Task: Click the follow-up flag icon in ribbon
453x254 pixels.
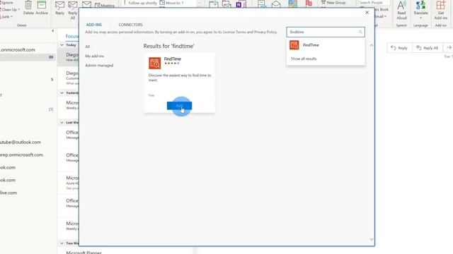Action: pos(309,4)
